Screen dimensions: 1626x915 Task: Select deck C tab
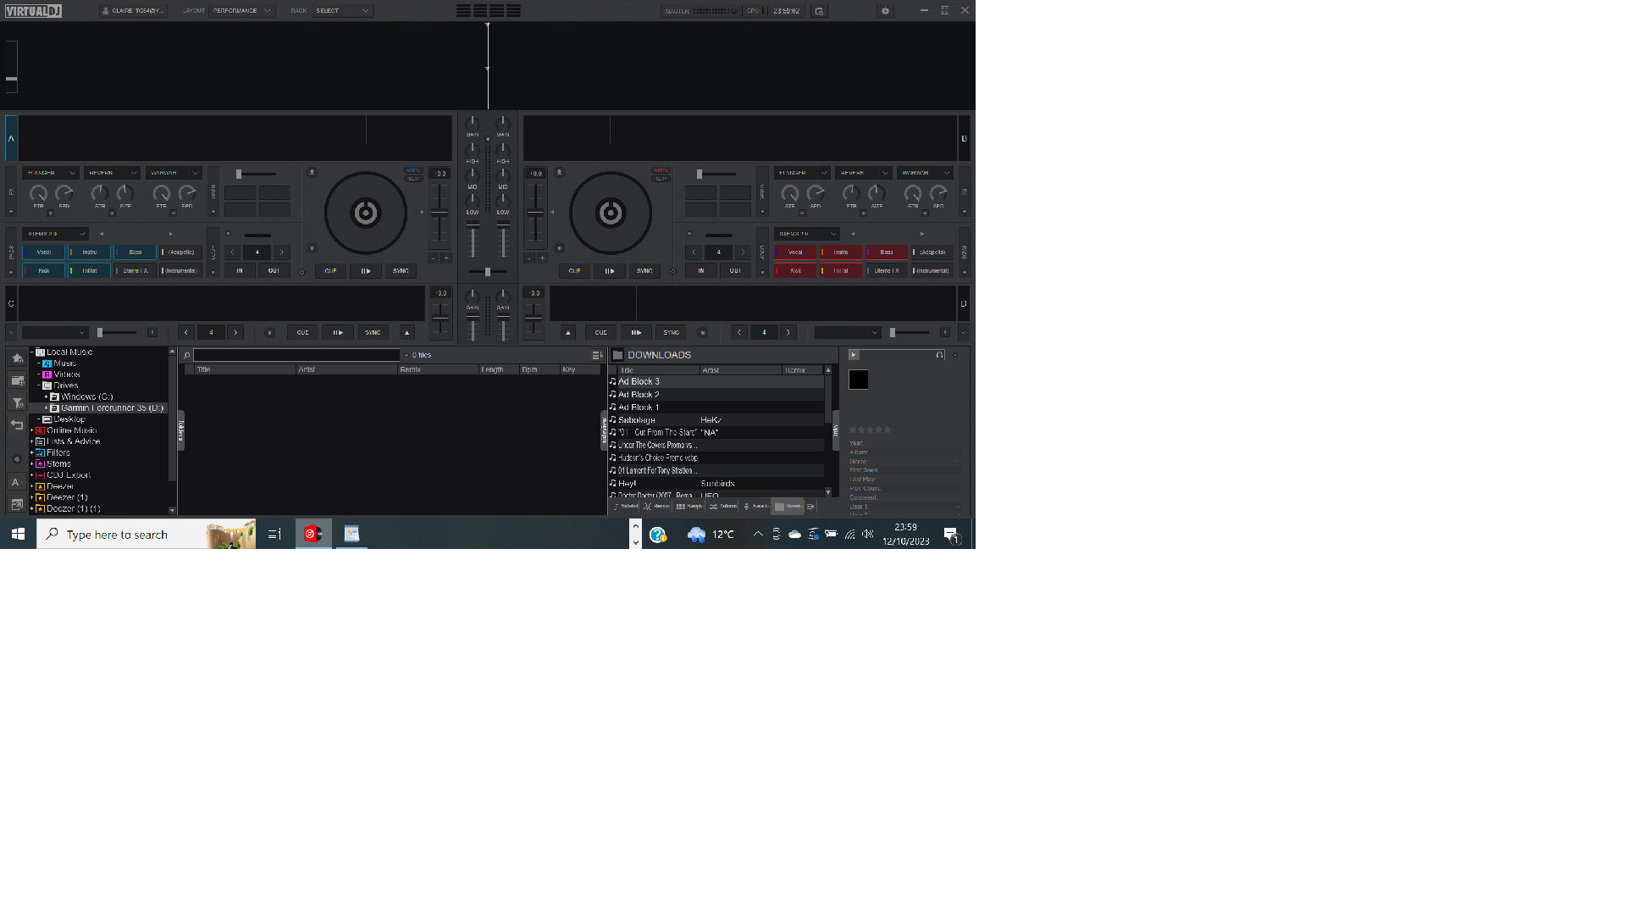click(11, 303)
